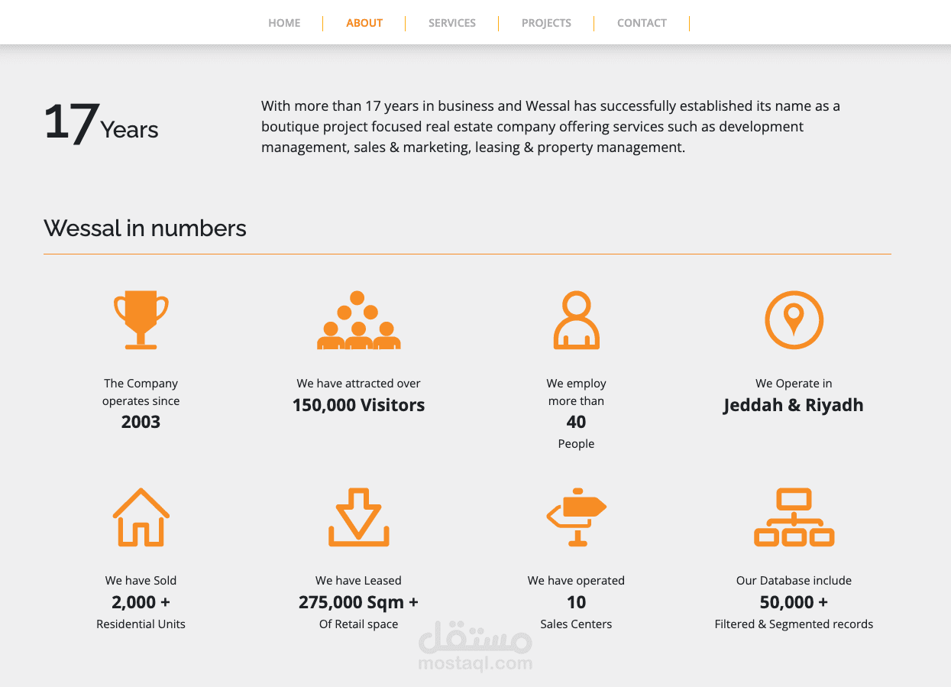
Task: Select the '10' sales centers number
Action: click(576, 602)
